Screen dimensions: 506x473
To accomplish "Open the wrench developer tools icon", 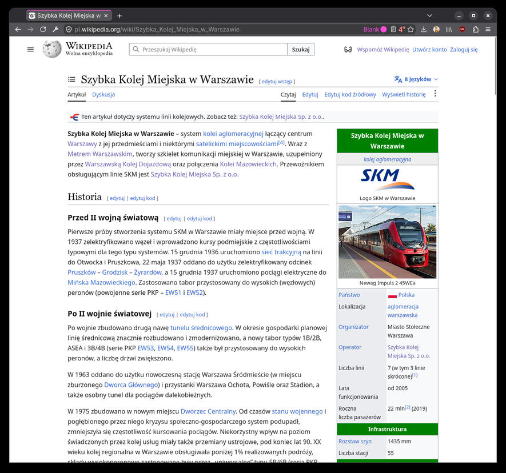I will click(55, 29).
